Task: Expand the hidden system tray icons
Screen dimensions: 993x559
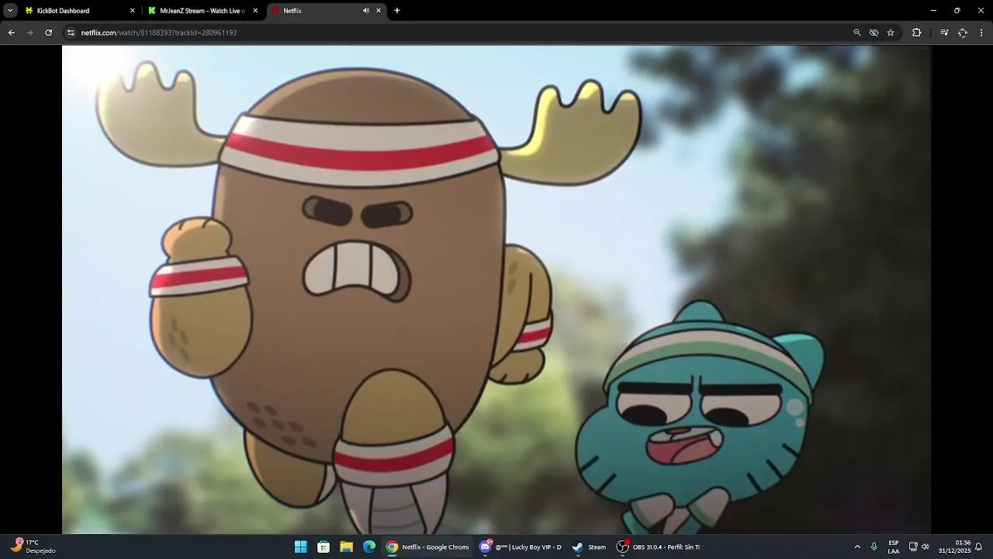Action: [x=857, y=547]
